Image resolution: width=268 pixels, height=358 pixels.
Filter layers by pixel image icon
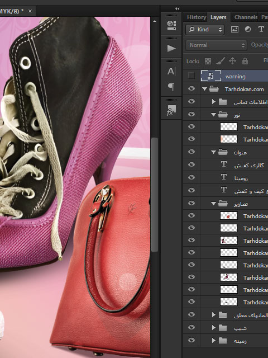[x=234, y=29]
